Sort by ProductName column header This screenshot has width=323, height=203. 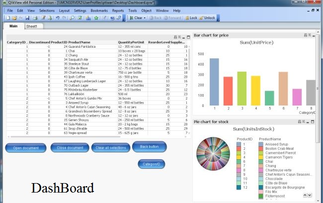pos(80,42)
